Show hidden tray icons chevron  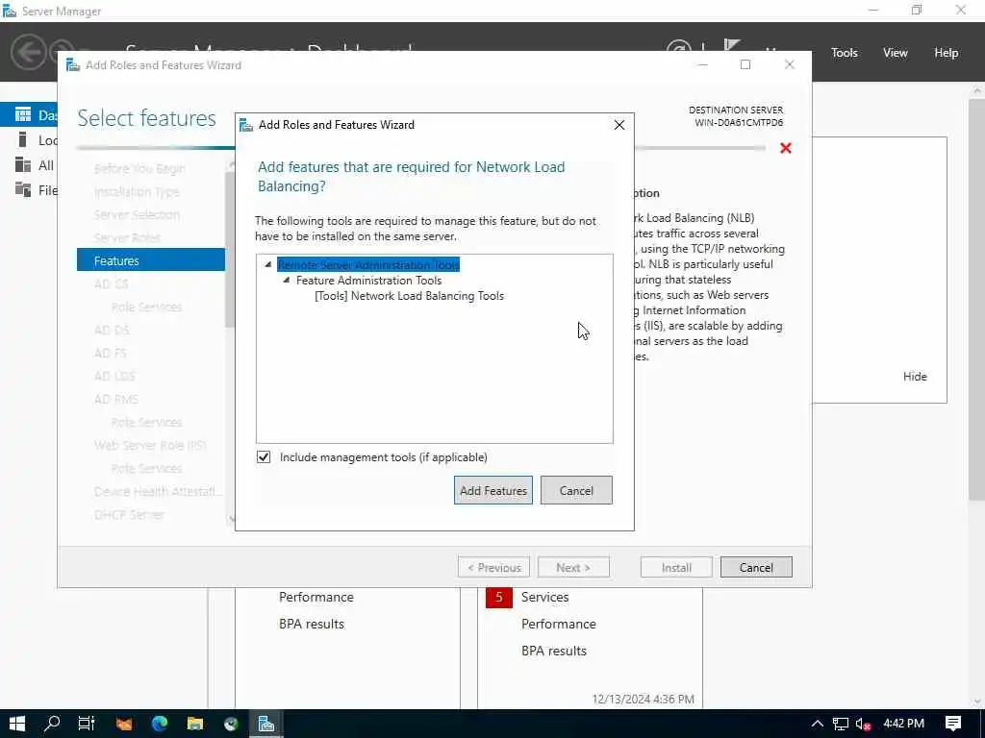(x=817, y=724)
